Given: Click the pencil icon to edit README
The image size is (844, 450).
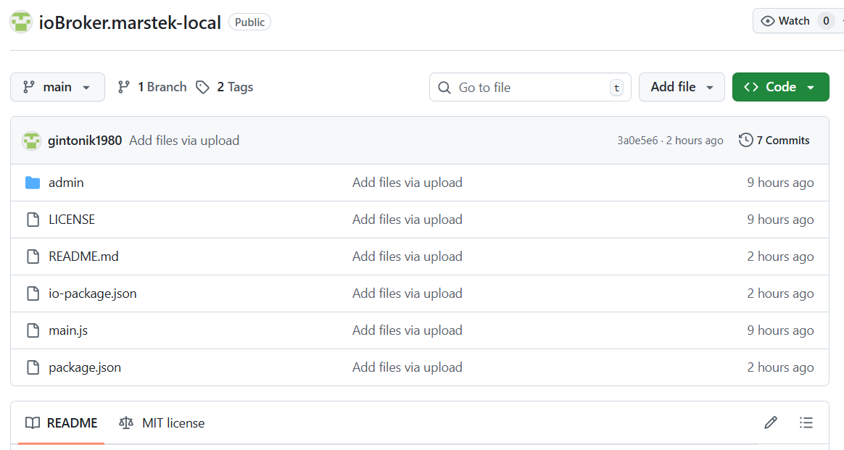Looking at the screenshot, I should coord(771,422).
